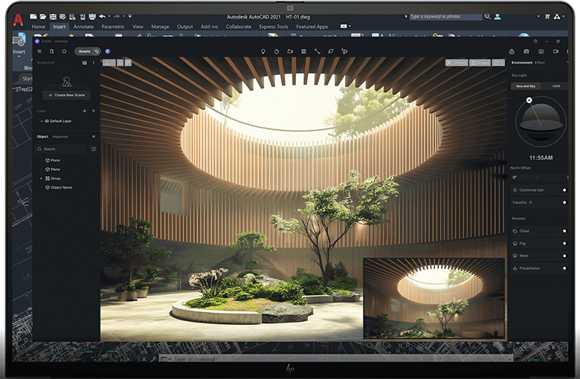Toggle the Customize Sun switch
This screenshot has height=379, width=580.
(x=564, y=190)
